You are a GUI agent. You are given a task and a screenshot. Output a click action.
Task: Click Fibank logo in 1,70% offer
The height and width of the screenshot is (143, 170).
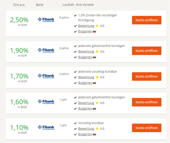pos(46,76)
